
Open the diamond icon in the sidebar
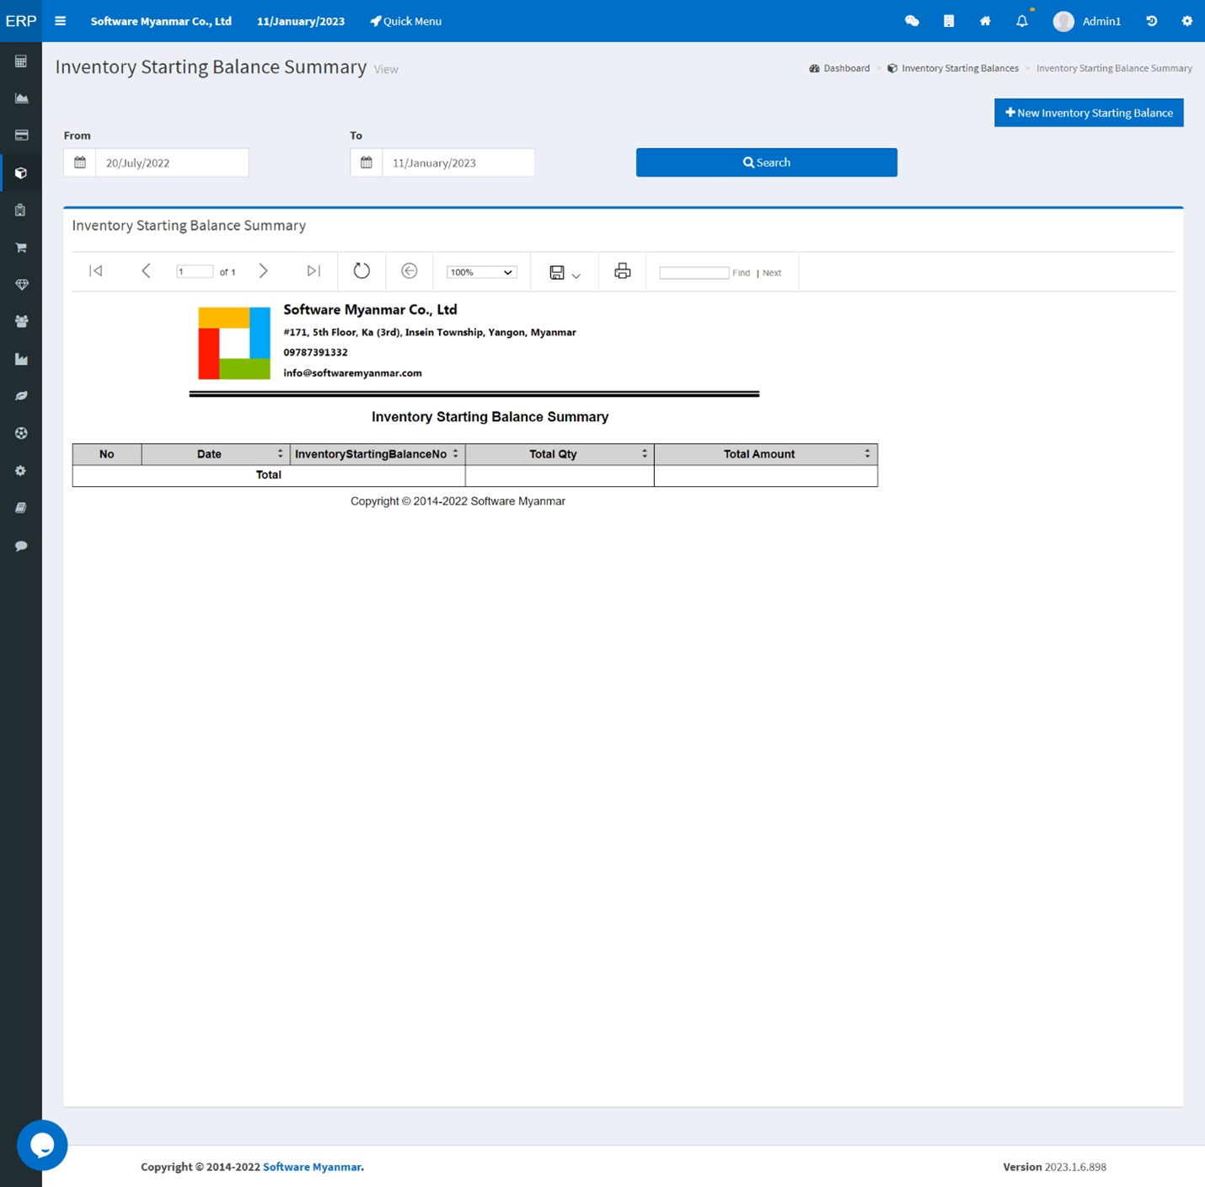tap(21, 285)
